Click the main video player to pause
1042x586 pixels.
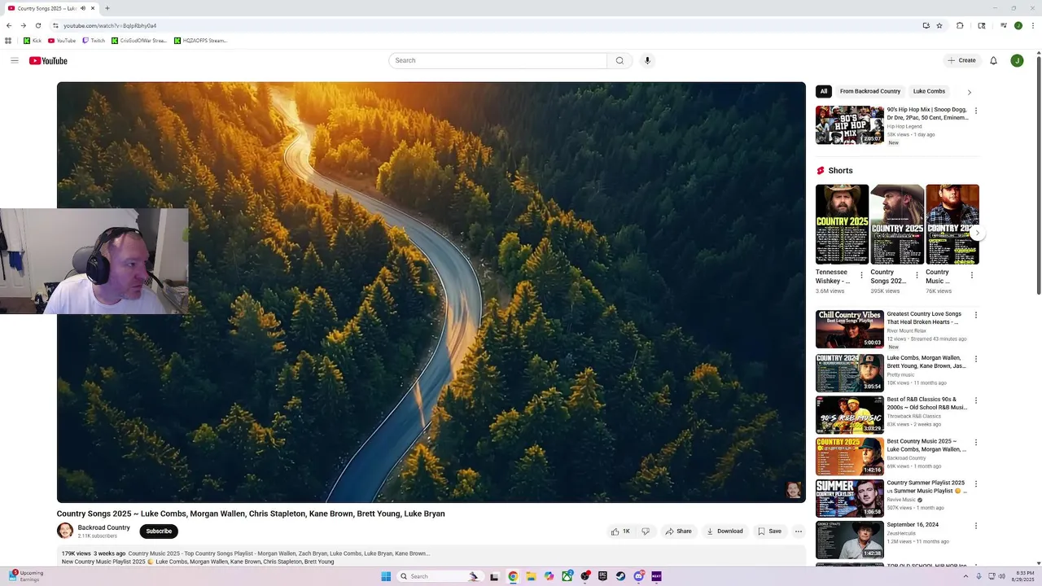431,292
